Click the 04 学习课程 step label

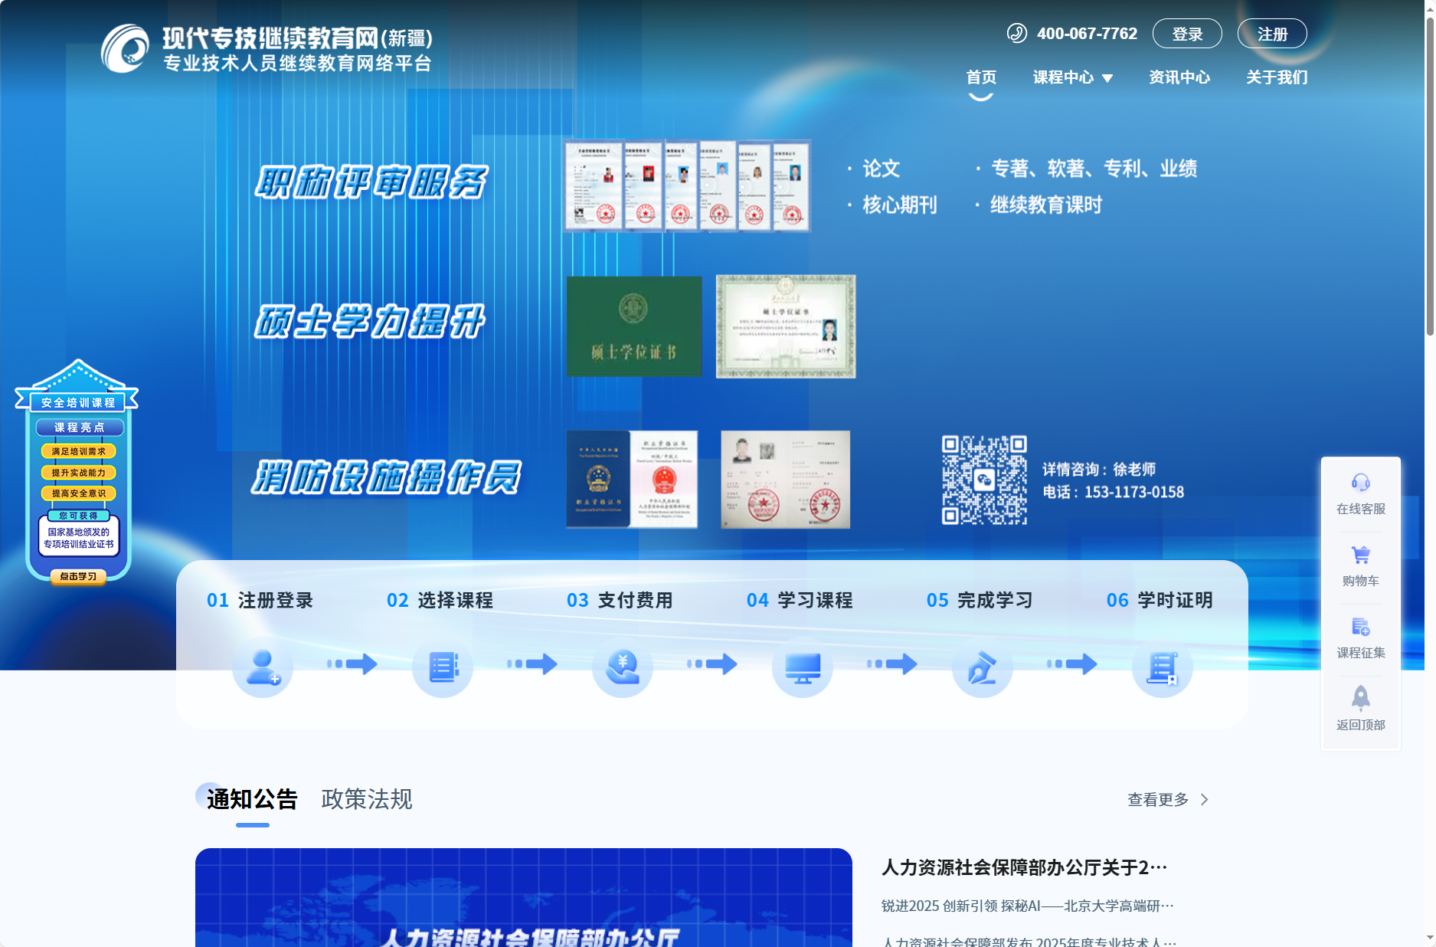pos(800,600)
